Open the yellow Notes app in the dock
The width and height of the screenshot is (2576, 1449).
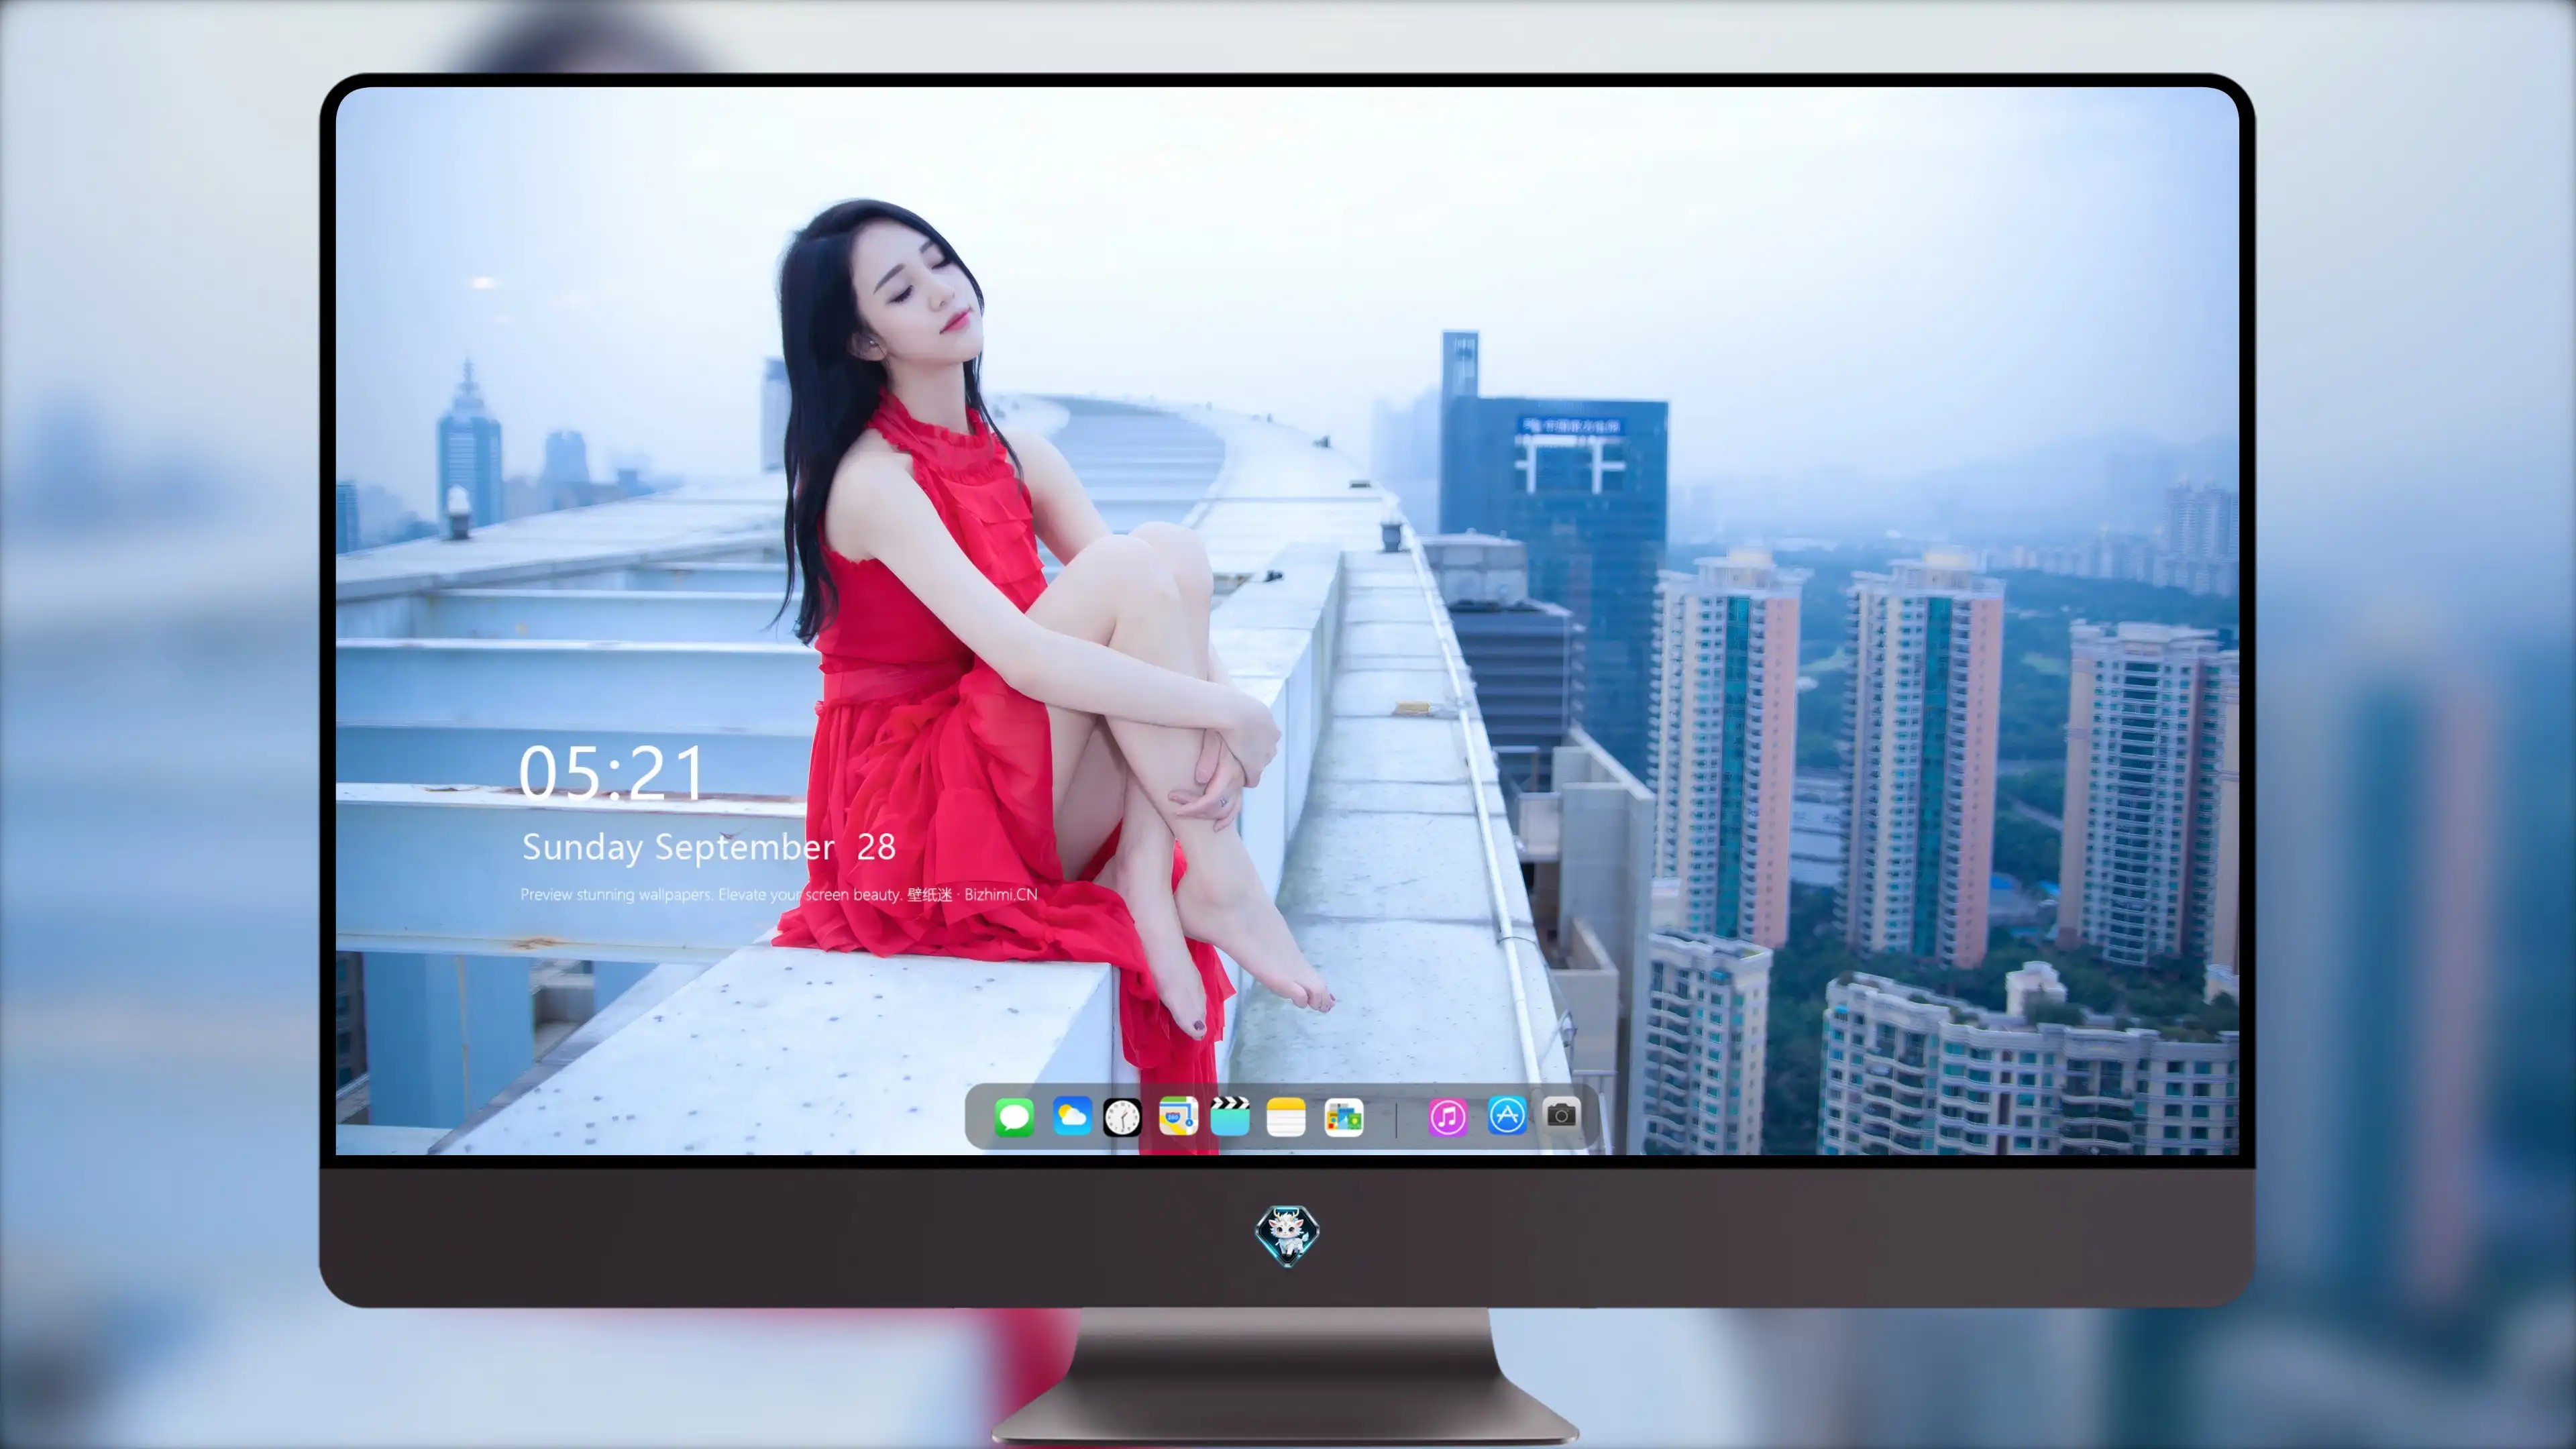pyautogui.click(x=1286, y=1117)
